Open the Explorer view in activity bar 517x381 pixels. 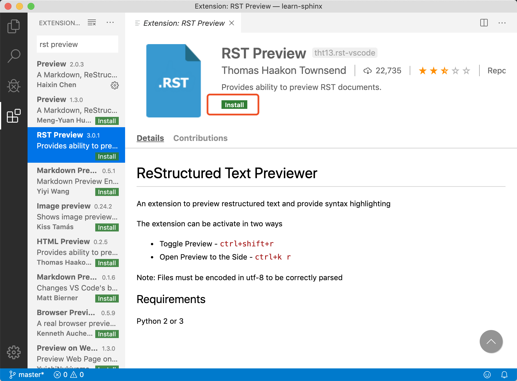point(13,26)
